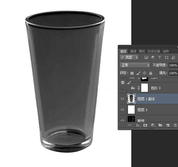Hide the 图层 3 layer
This screenshot has width=178, height=167.
click(x=122, y=110)
